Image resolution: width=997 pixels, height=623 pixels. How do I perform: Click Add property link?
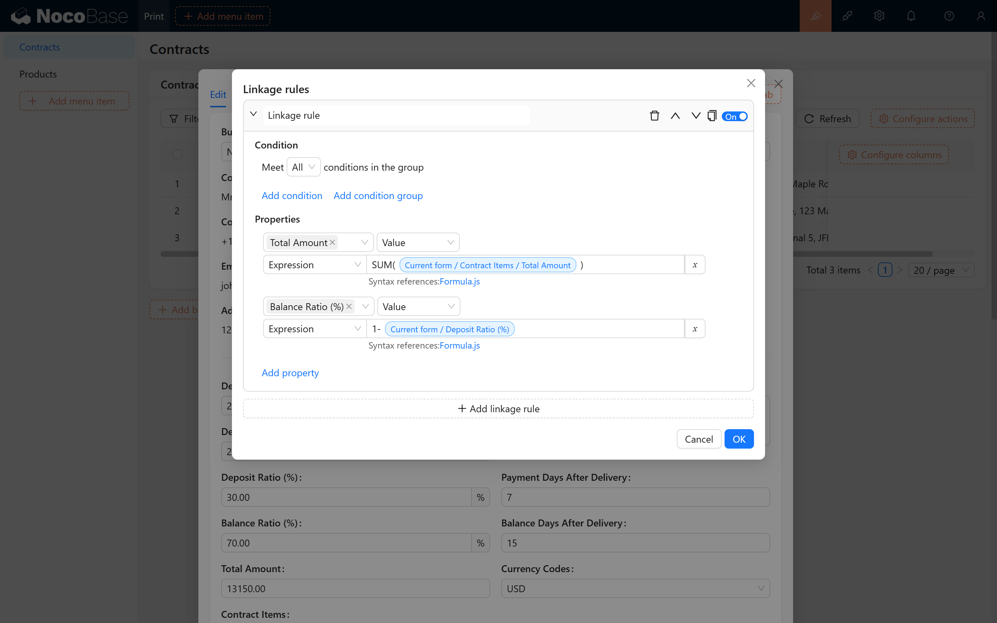pyautogui.click(x=290, y=373)
